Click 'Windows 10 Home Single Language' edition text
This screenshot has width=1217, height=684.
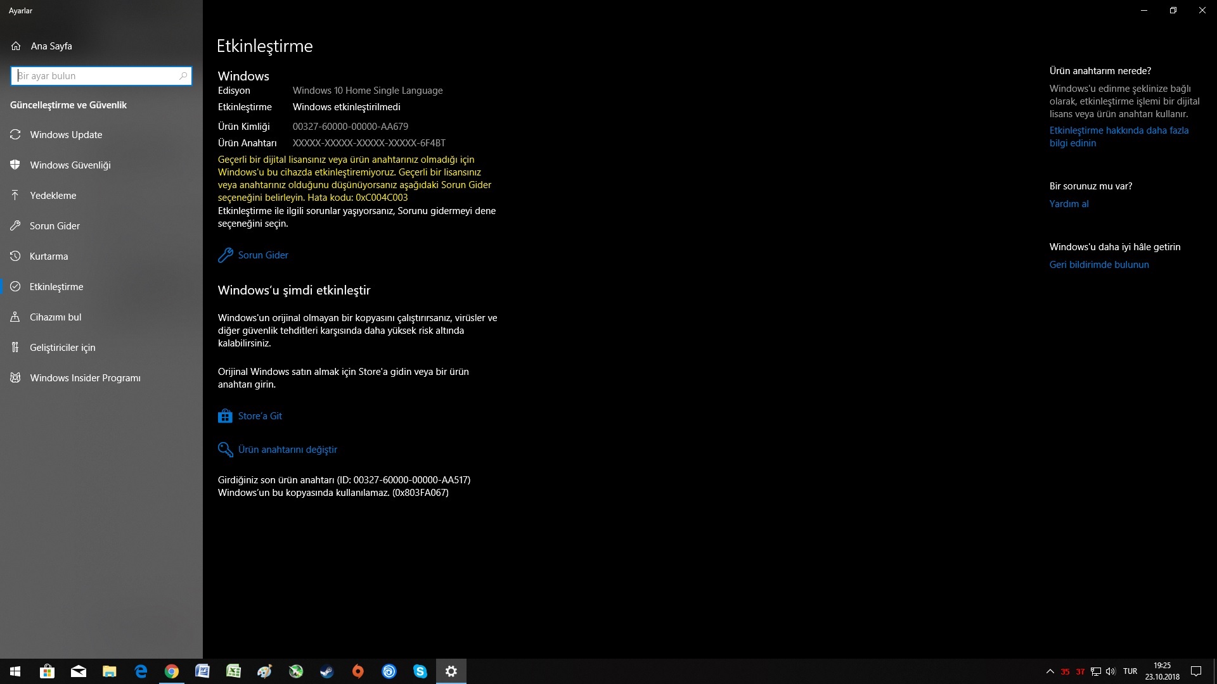(368, 91)
